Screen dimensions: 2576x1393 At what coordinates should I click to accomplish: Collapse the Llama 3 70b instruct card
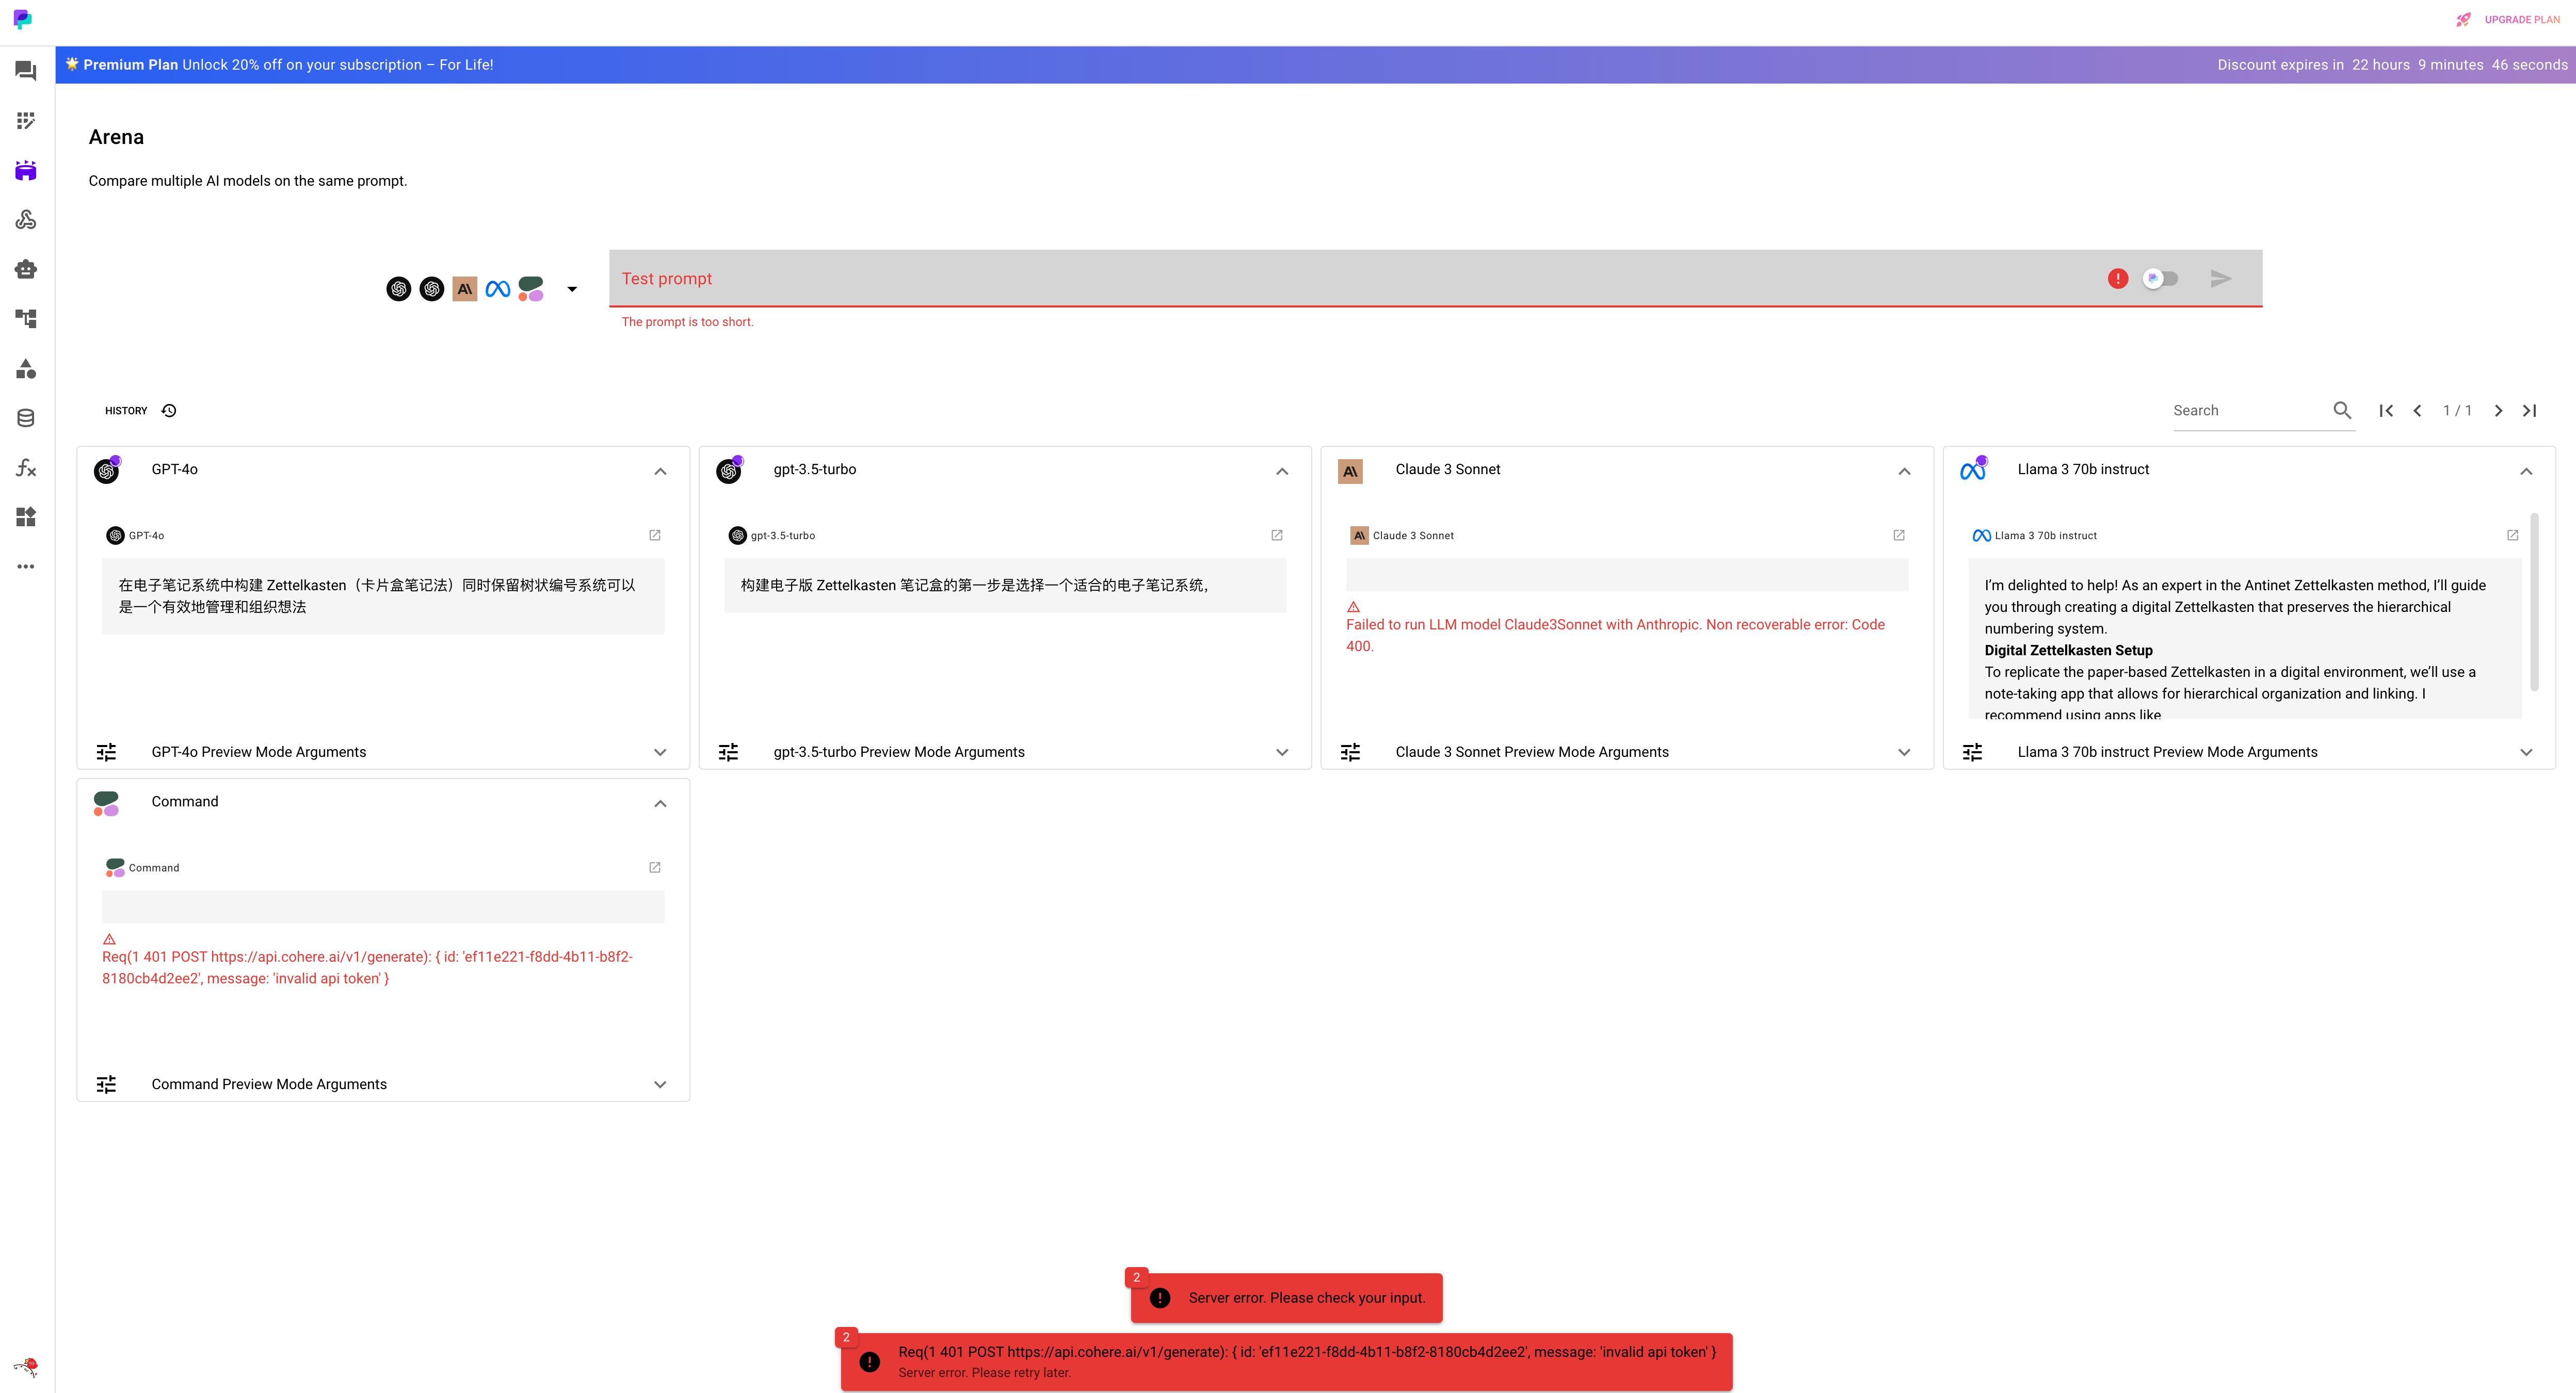(2526, 471)
